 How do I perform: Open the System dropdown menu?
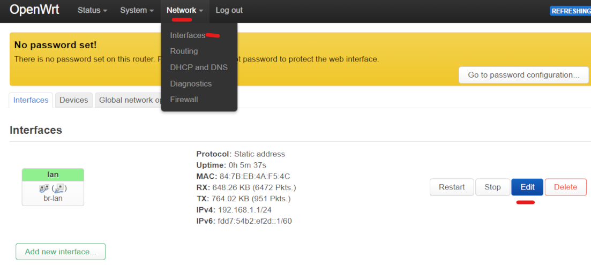(137, 11)
